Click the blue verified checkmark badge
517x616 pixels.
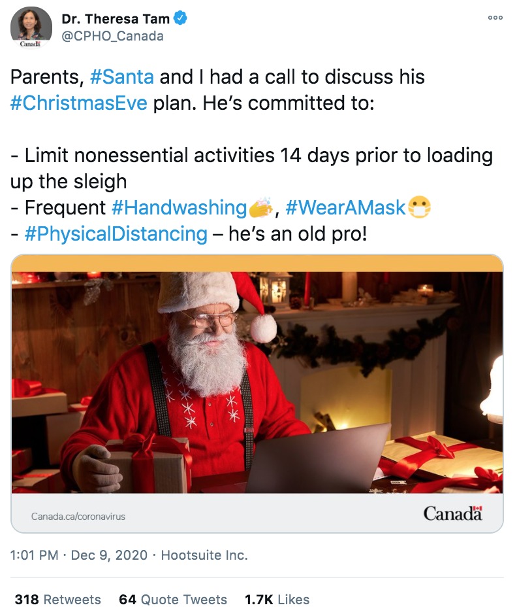(180, 18)
